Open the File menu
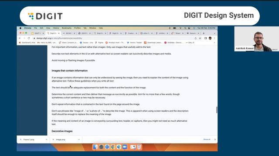This screenshot has width=279, height=156. pos(36,28)
